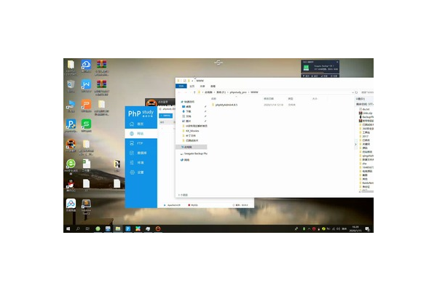Open the 数据库 database section in phpStudy

coord(141,153)
